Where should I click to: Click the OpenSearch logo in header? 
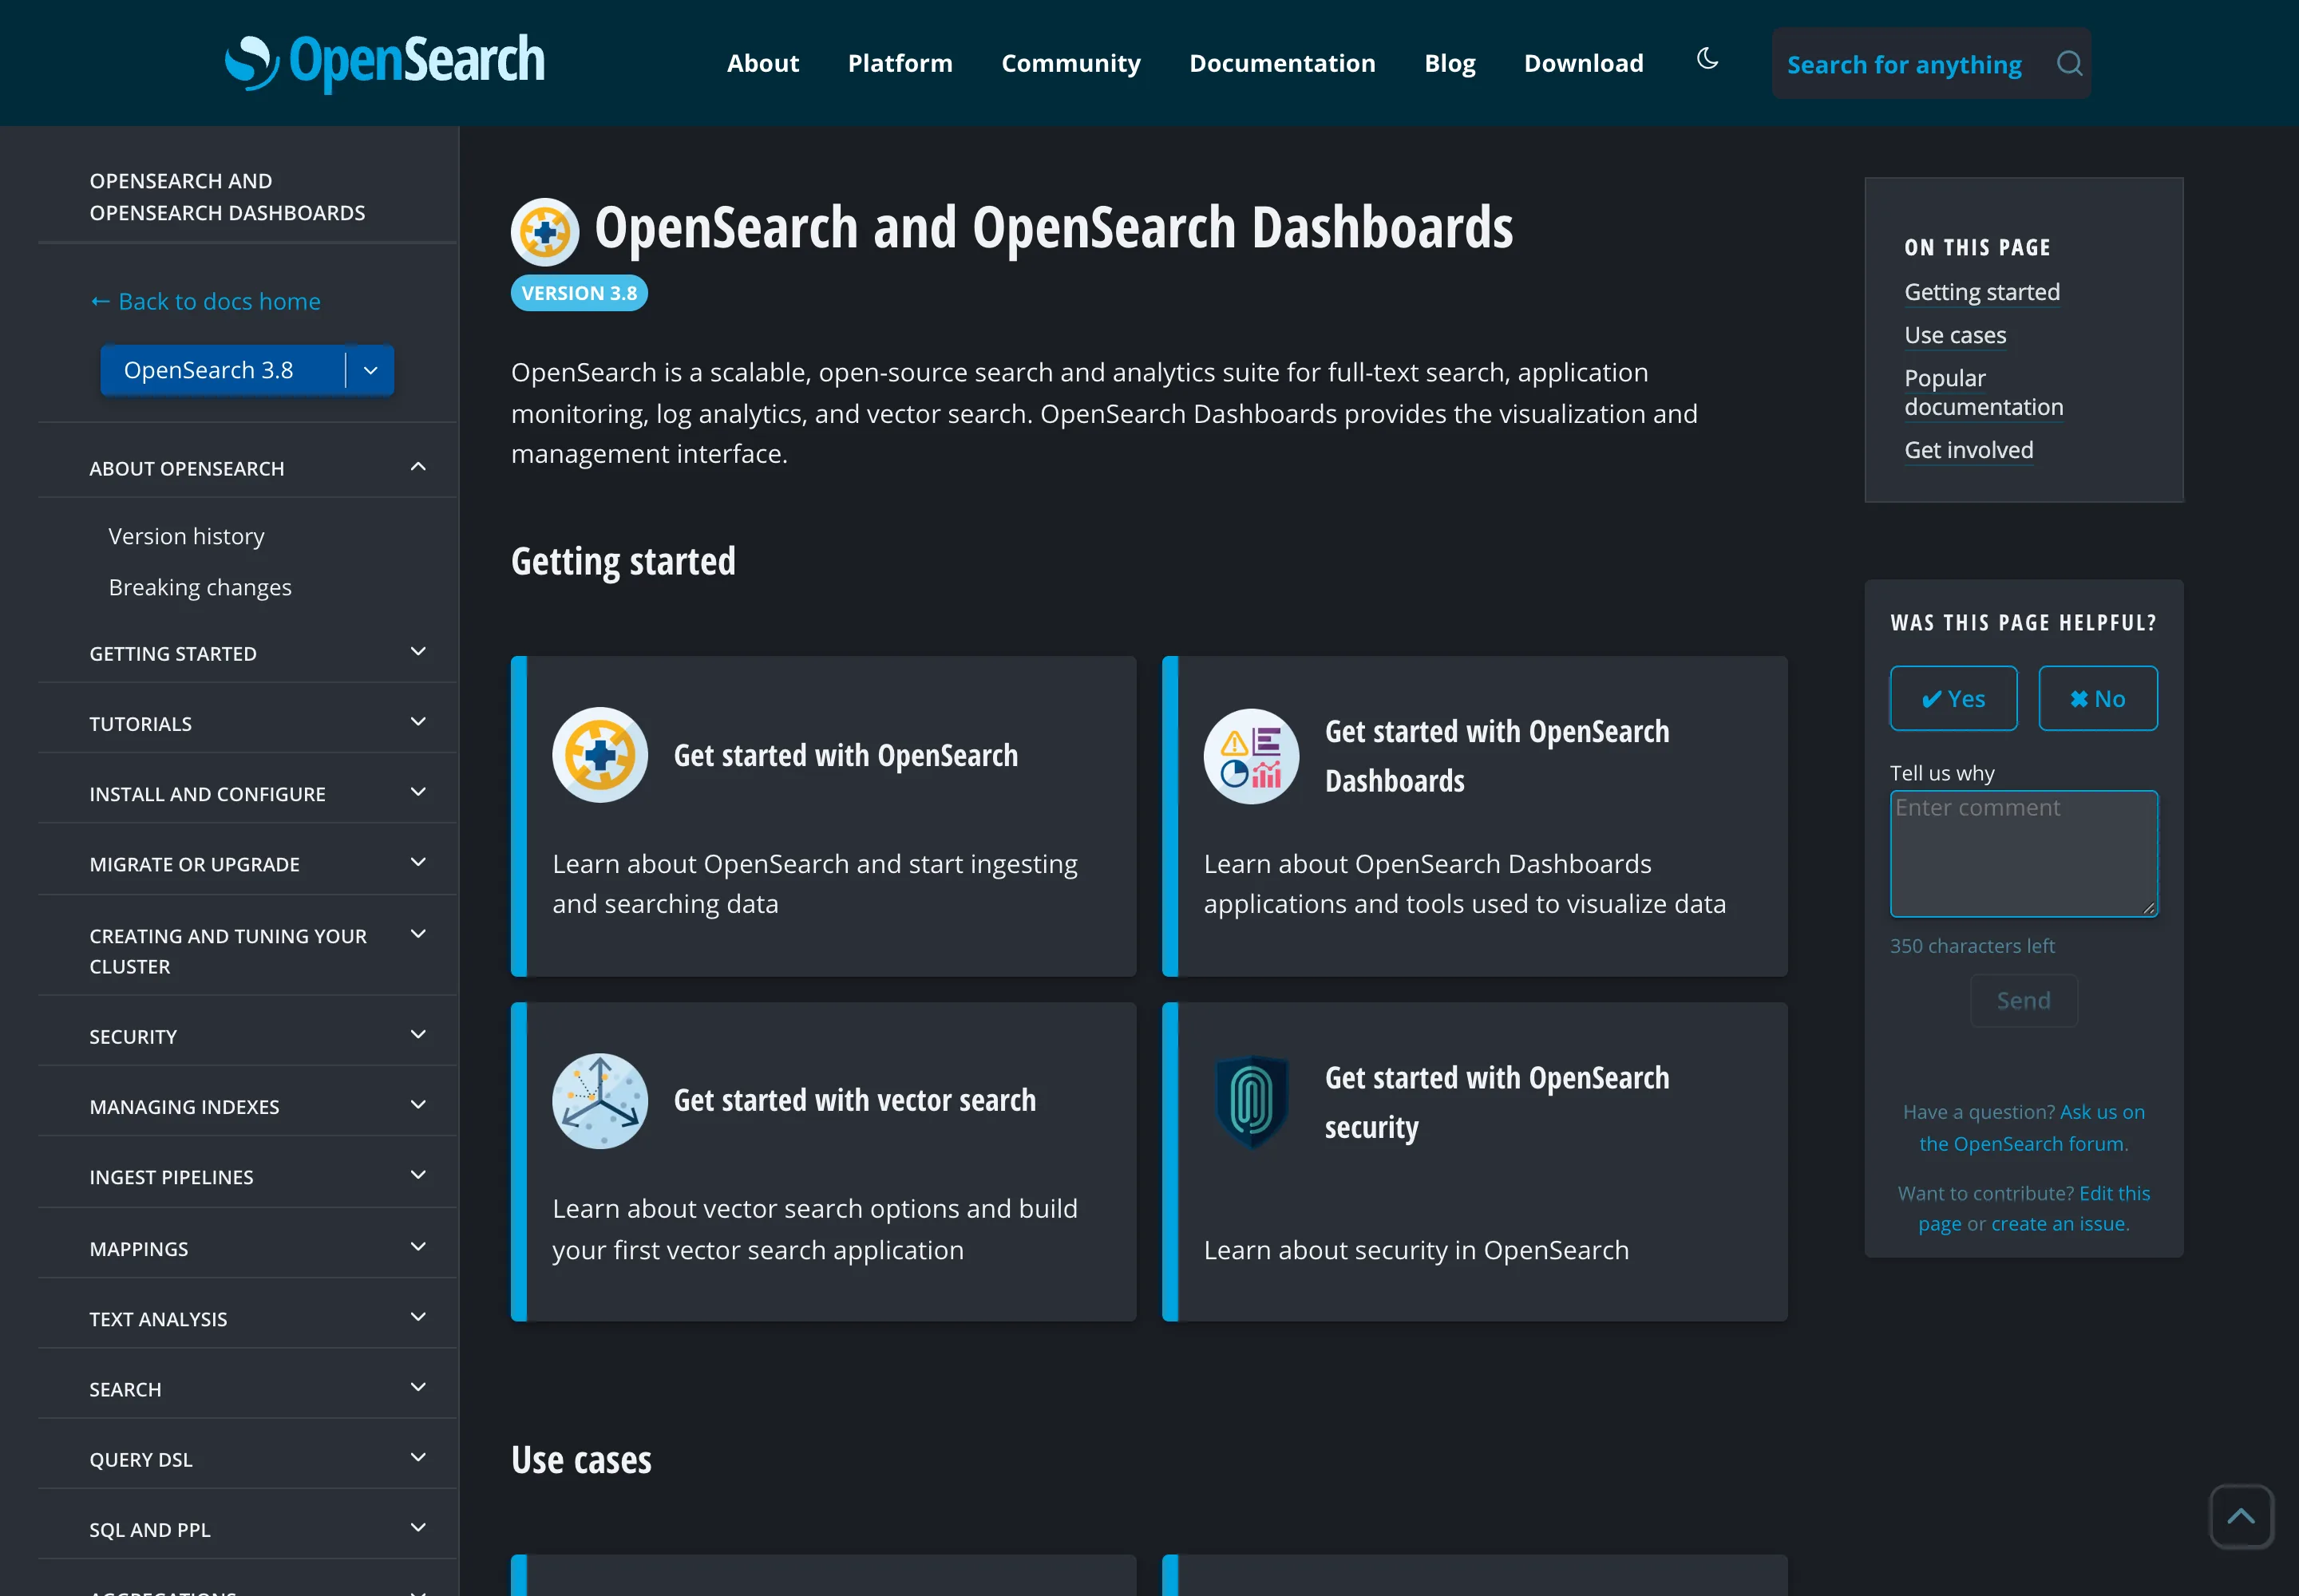pyautogui.click(x=386, y=62)
